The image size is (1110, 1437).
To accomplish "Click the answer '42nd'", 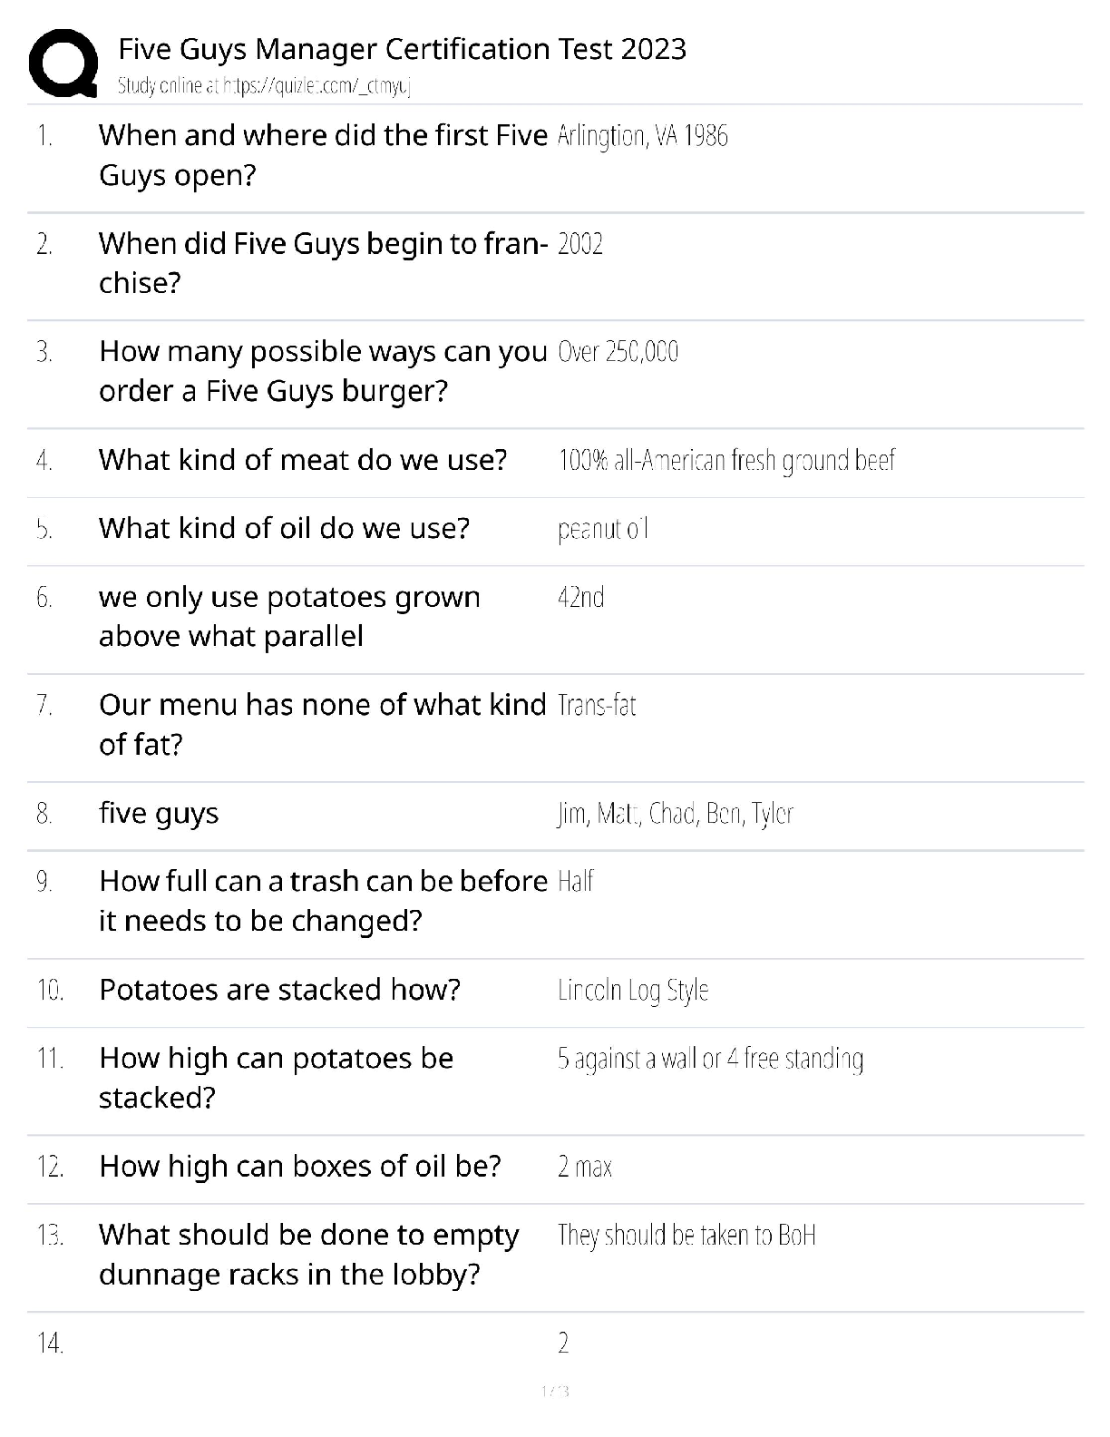I will pos(580,597).
